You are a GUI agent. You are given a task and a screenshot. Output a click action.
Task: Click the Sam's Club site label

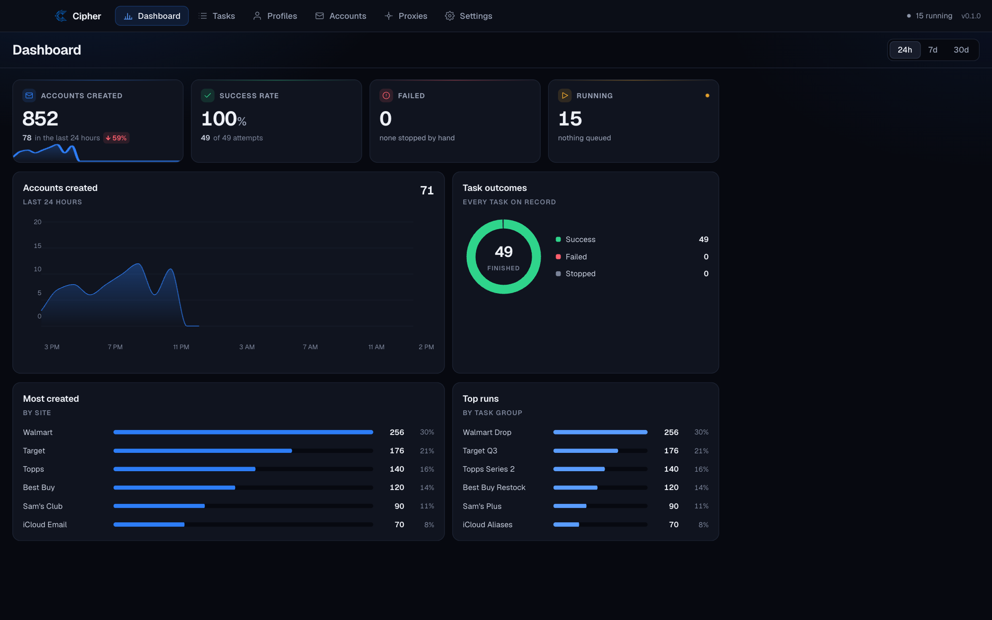43,506
